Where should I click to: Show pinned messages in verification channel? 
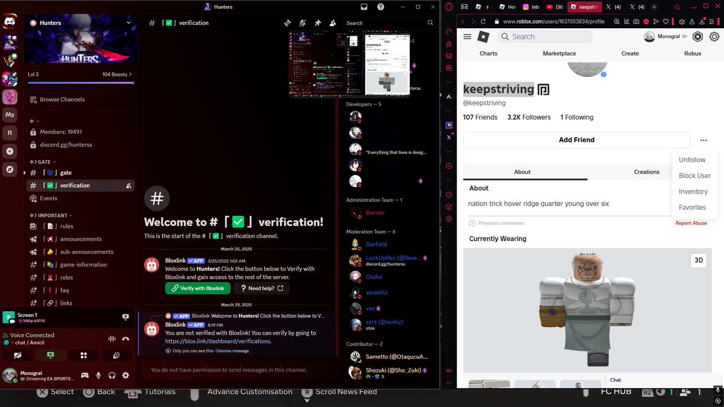(318, 23)
